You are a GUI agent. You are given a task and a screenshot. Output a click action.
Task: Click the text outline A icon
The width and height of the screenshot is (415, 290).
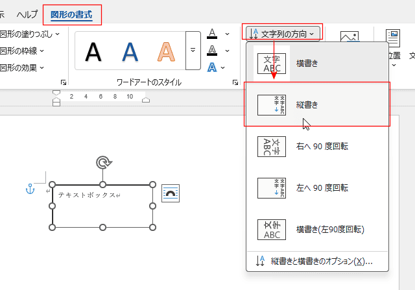[x=212, y=50]
